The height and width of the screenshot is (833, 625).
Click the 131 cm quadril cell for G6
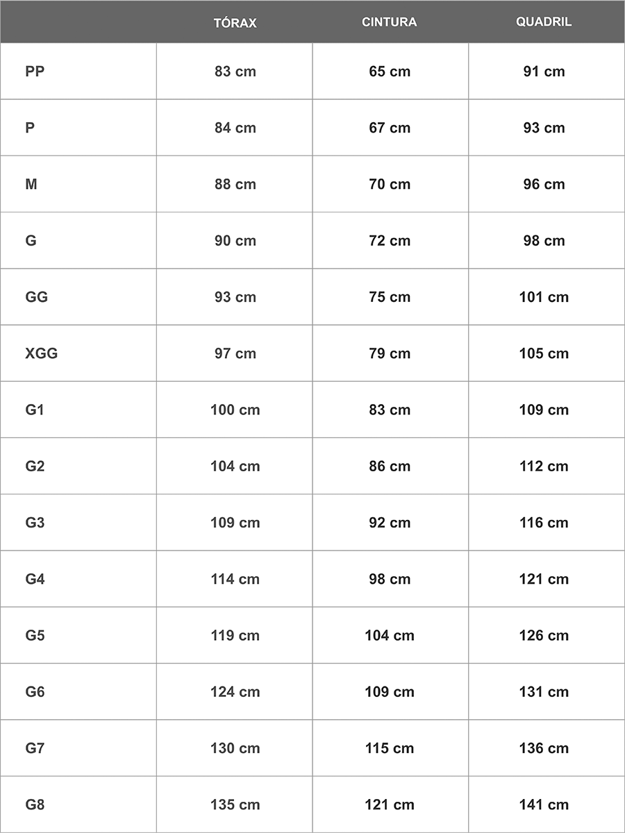[544, 691]
